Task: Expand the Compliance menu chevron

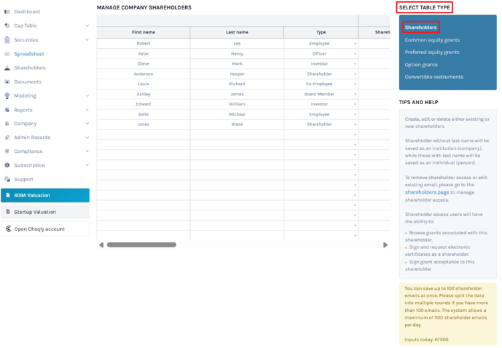Action: pos(87,152)
